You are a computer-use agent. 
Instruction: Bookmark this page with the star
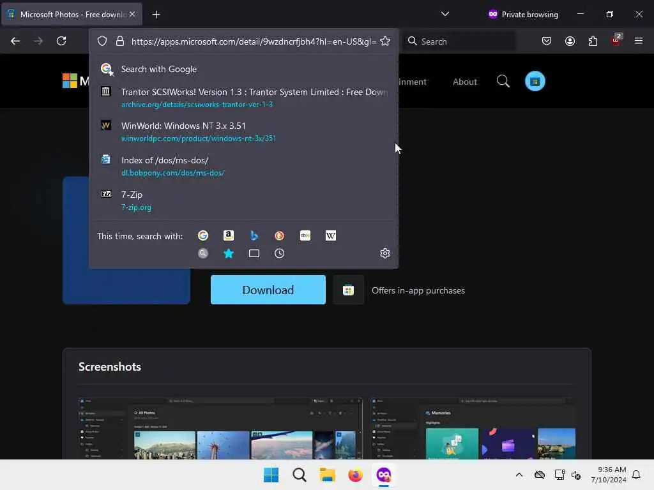tap(385, 41)
